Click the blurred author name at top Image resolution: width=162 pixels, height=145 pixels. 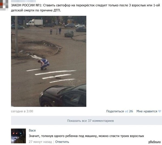(x=23, y=1)
